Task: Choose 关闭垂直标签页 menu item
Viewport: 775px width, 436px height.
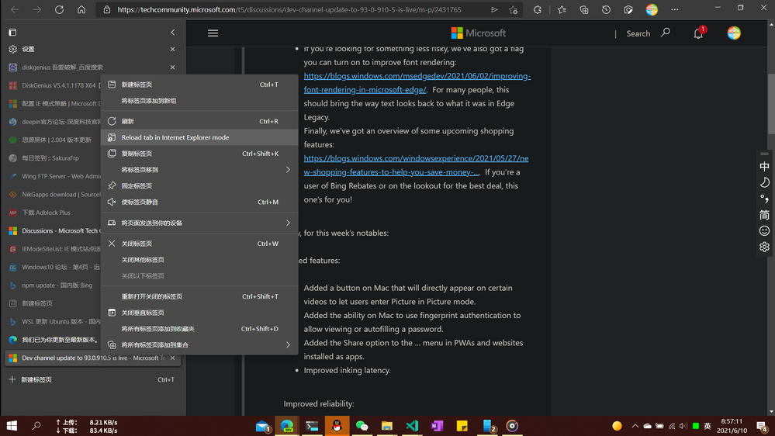Action: coord(199,313)
